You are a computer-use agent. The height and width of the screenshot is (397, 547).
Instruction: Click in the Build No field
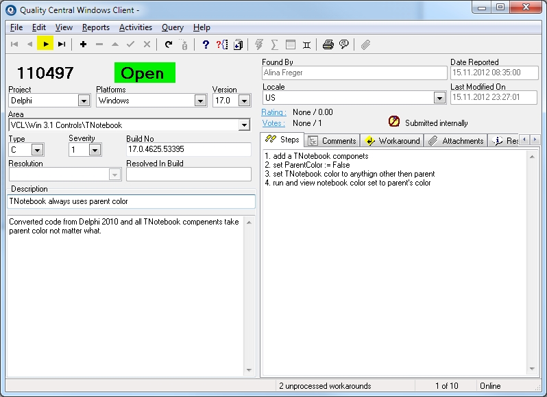189,149
